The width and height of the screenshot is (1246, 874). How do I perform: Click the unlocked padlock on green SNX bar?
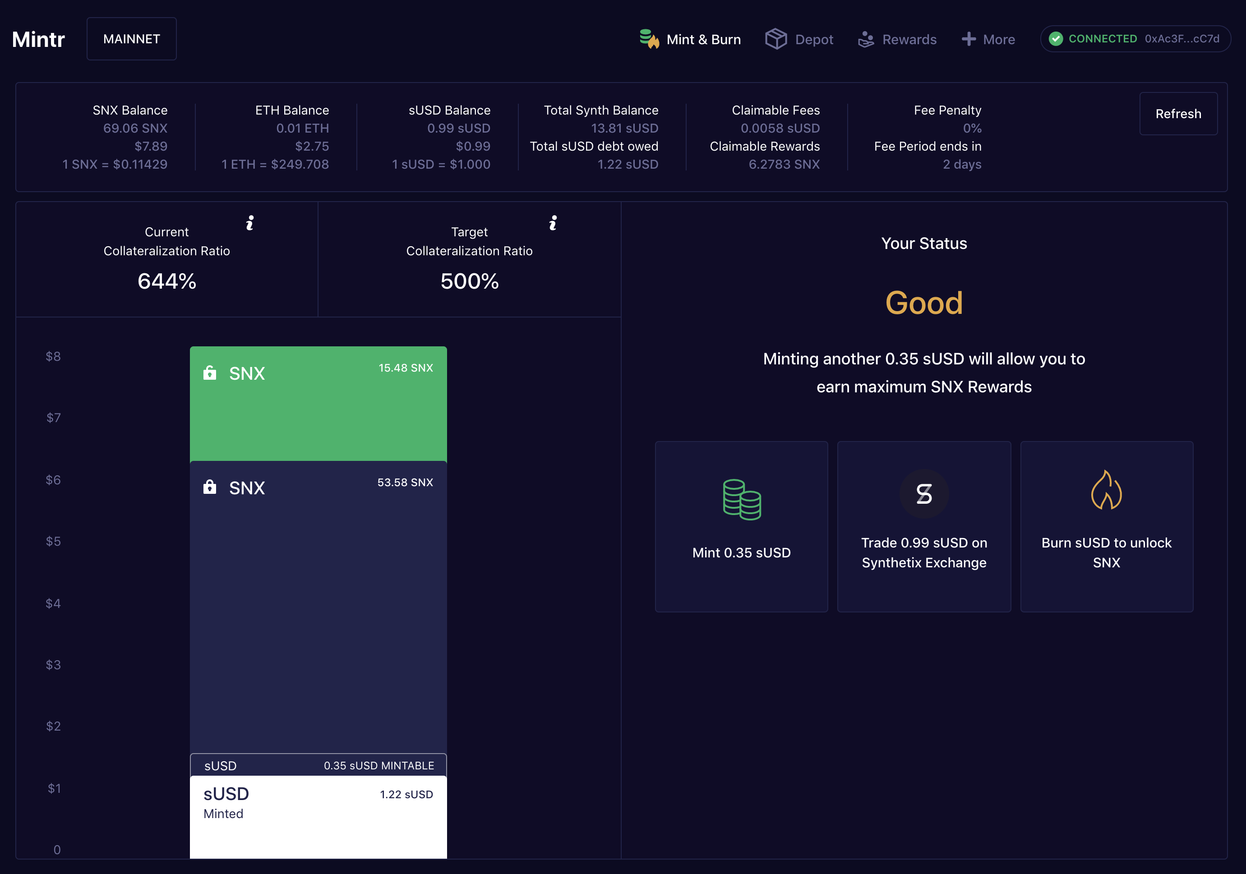coord(209,373)
